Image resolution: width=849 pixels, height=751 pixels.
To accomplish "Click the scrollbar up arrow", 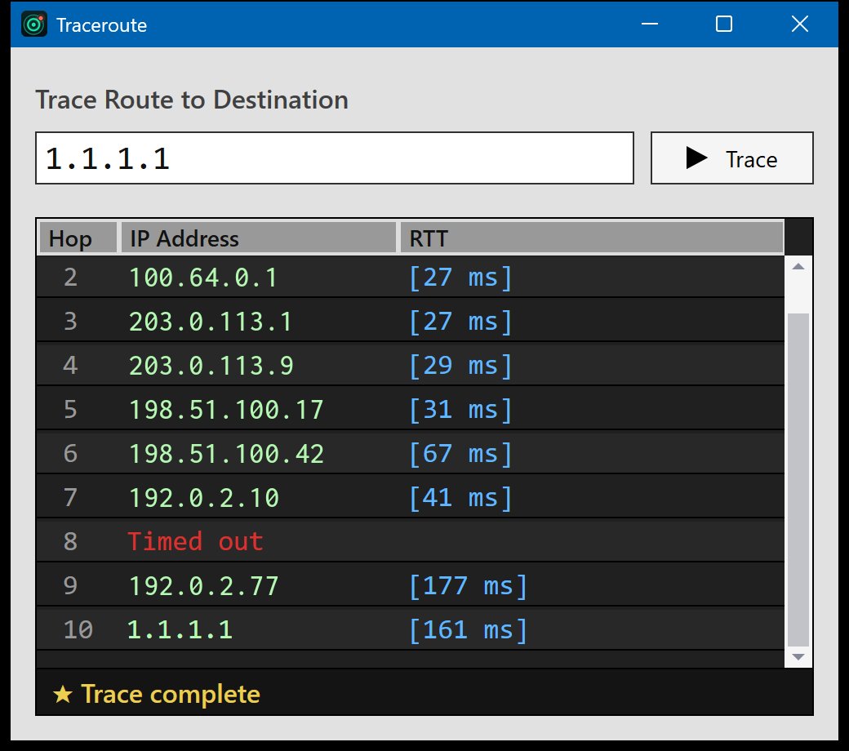I will pos(798,266).
